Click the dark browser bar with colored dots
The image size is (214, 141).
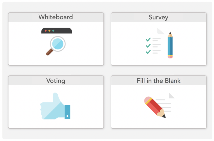coord(57,31)
